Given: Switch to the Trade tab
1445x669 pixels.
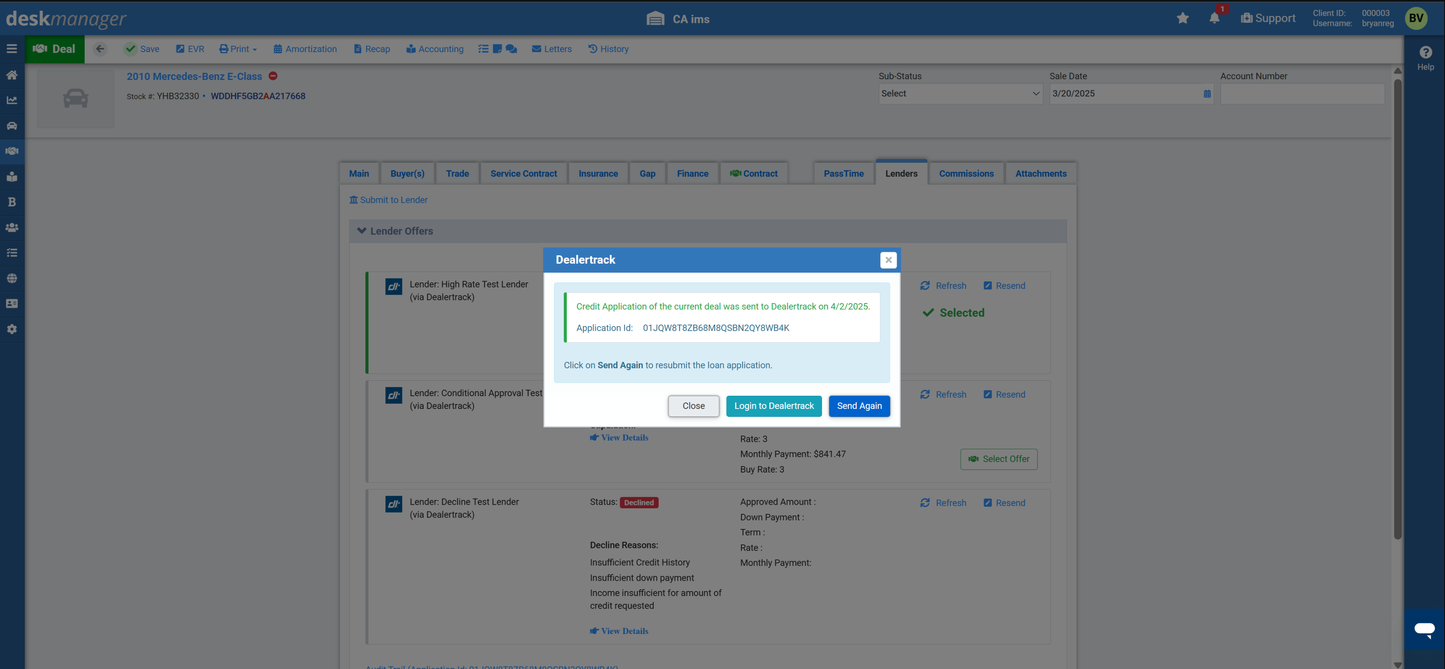Looking at the screenshot, I should pos(457,173).
